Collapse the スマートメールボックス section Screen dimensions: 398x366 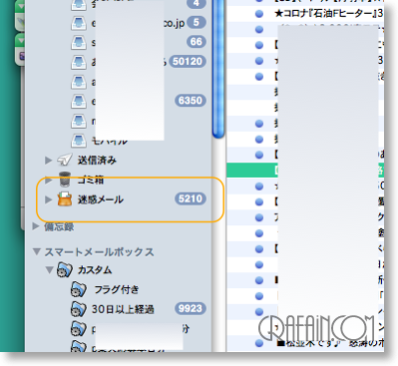point(37,251)
